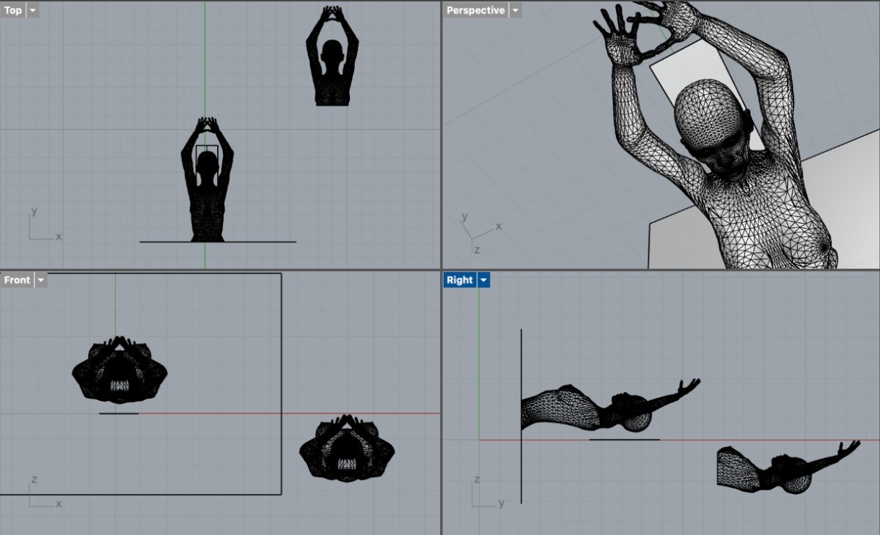Open the Perspective viewport dropdown arrow
The height and width of the screenshot is (535, 880).
click(515, 10)
